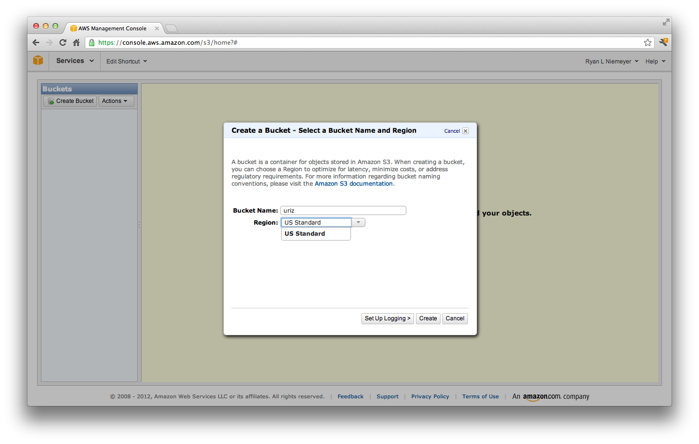
Task: Expand the Services dropdown menu
Action: coord(75,61)
